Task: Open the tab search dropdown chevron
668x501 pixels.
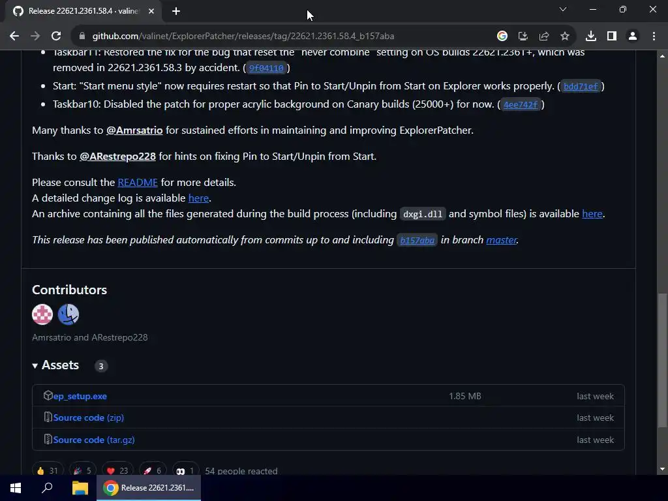Action: pos(563,9)
